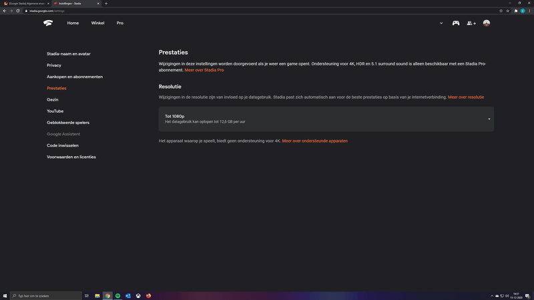Open the Privacy settings section
The width and height of the screenshot is (534, 300).
[x=54, y=65]
